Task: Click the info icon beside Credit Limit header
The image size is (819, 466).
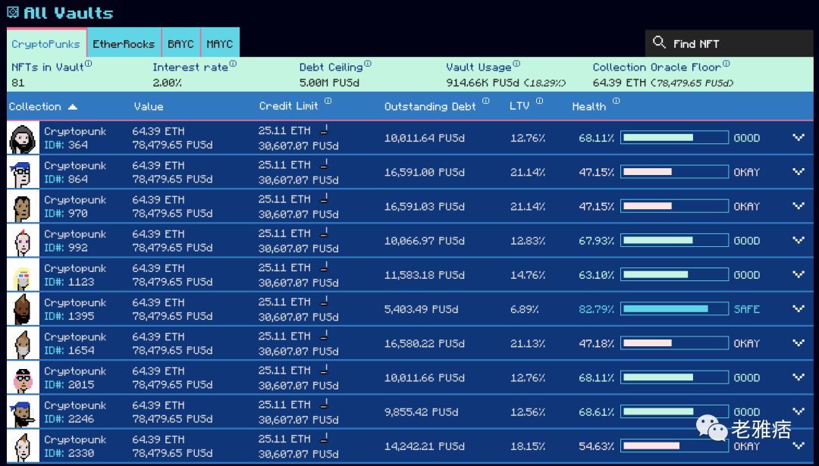Action: (328, 102)
